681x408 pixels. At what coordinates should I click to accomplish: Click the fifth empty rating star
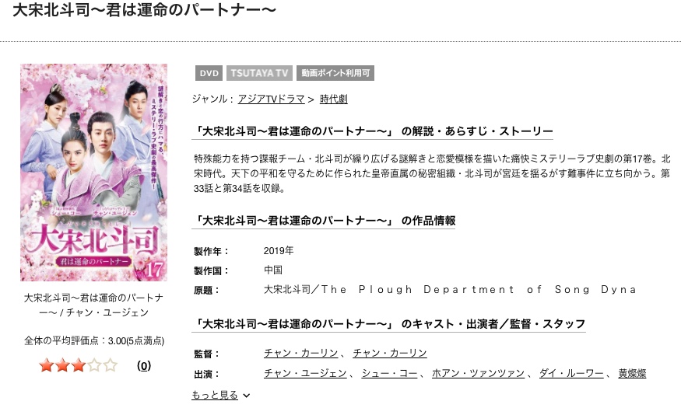click(x=111, y=365)
